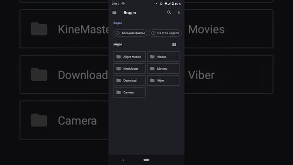Open the Alight Motion folder

[130, 57]
